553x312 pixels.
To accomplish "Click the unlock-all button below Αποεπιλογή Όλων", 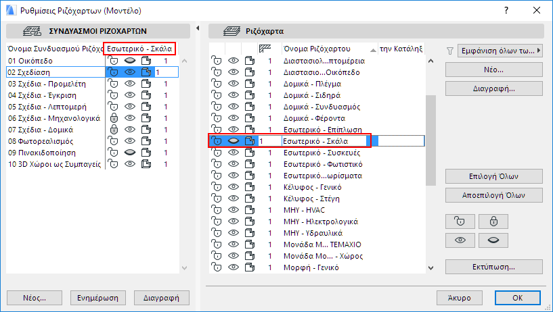I will pyautogui.click(x=459, y=221).
